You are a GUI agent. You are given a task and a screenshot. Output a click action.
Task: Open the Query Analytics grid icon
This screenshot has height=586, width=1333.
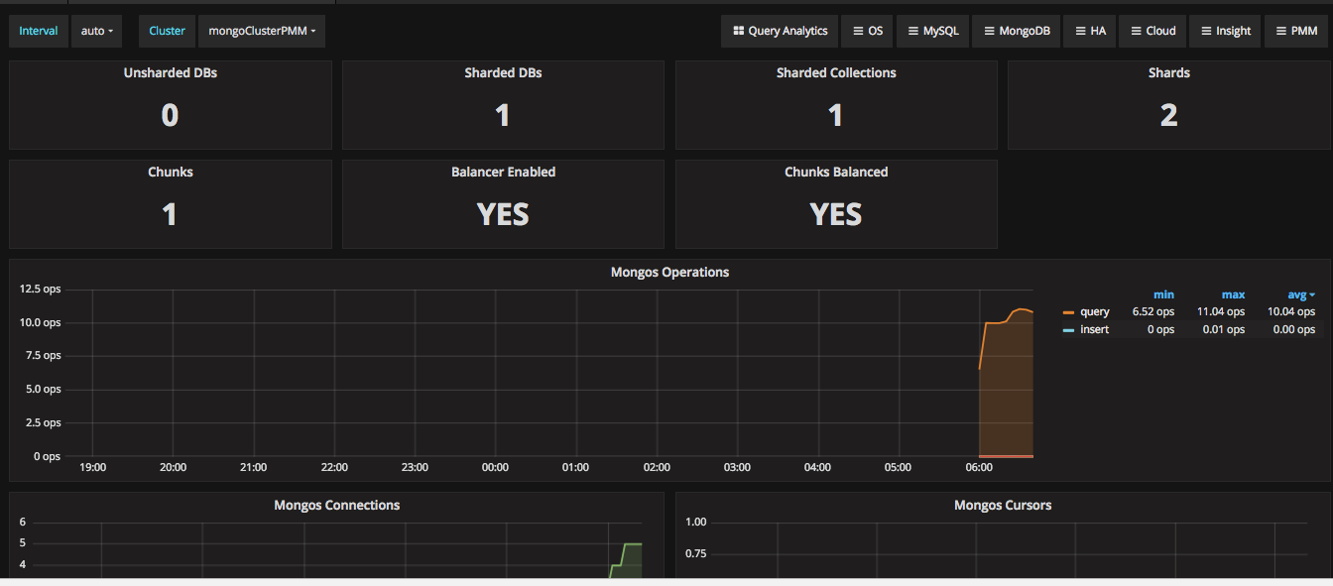(739, 31)
